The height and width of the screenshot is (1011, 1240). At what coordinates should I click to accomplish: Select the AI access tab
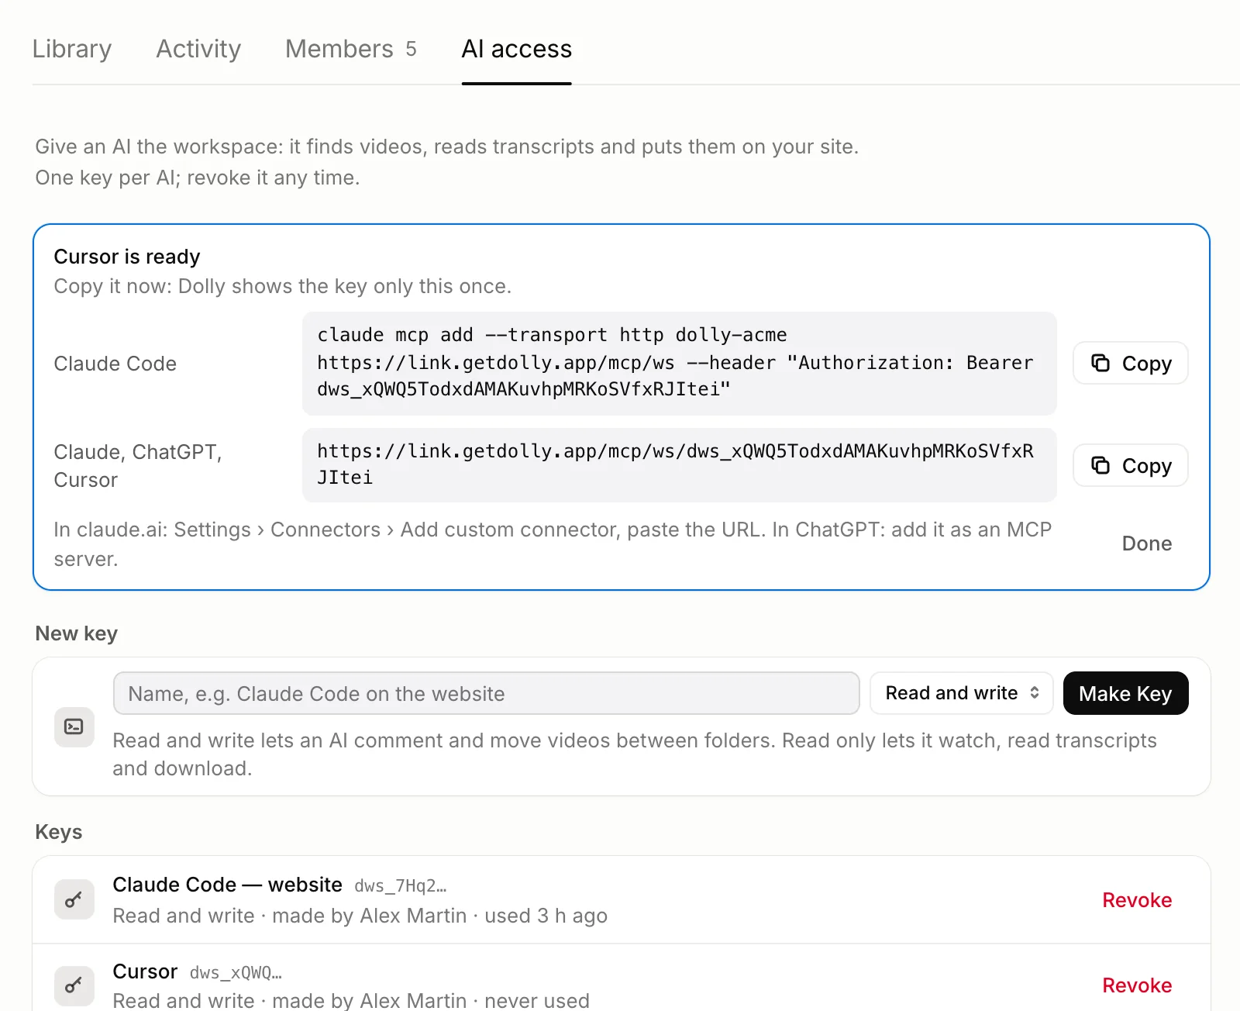tap(517, 49)
